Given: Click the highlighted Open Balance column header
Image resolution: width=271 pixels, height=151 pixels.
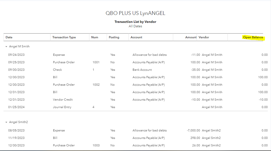Looking at the screenshot, I should pyautogui.click(x=253, y=37).
